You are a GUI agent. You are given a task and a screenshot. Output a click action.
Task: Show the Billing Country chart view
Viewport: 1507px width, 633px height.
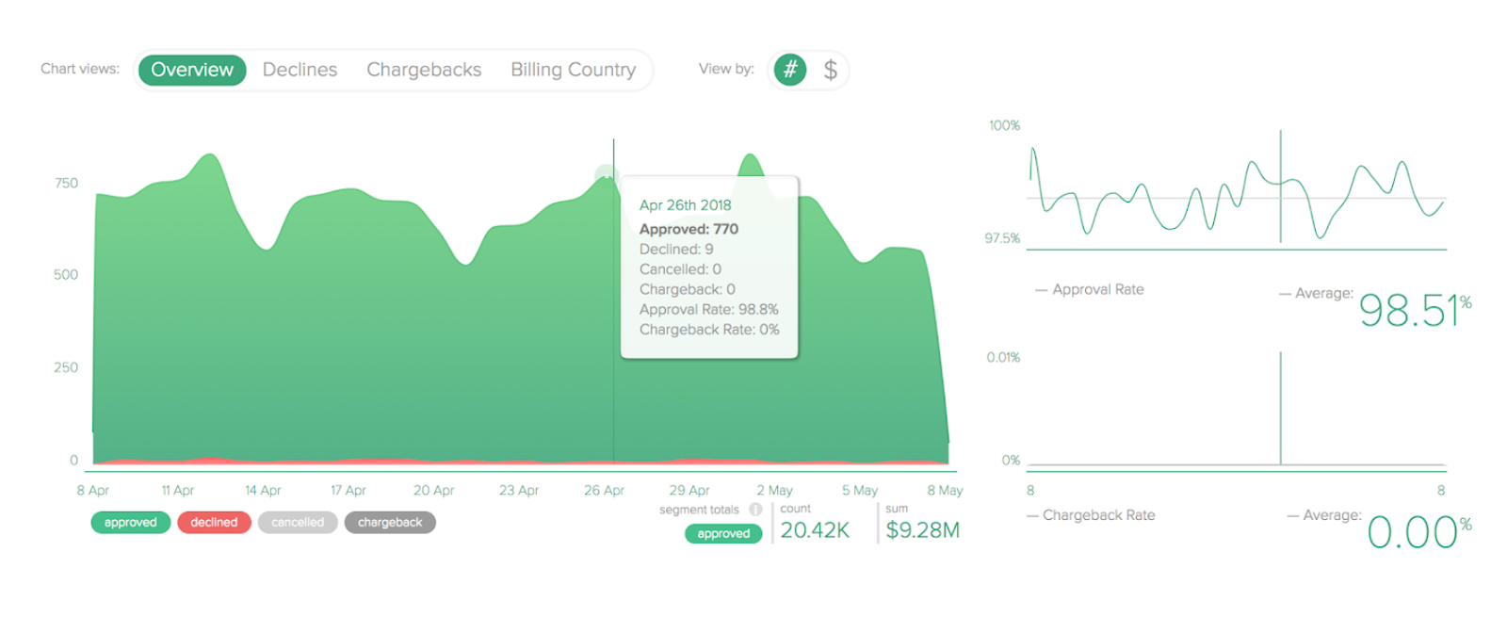[573, 70]
